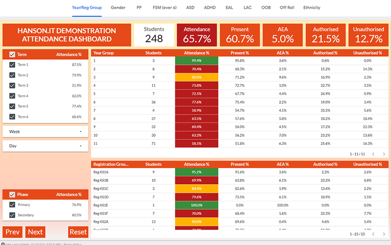Uncheck the Term 1 checkbox
The height and width of the screenshot is (245, 391).
[12, 65]
